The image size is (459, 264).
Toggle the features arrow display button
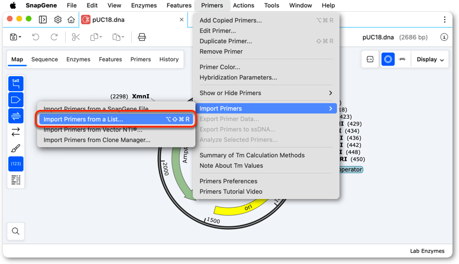point(16,100)
